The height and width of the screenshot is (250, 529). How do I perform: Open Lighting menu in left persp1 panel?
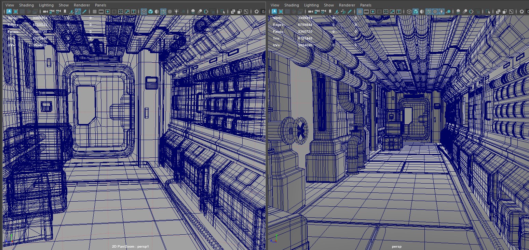point(46,5)
